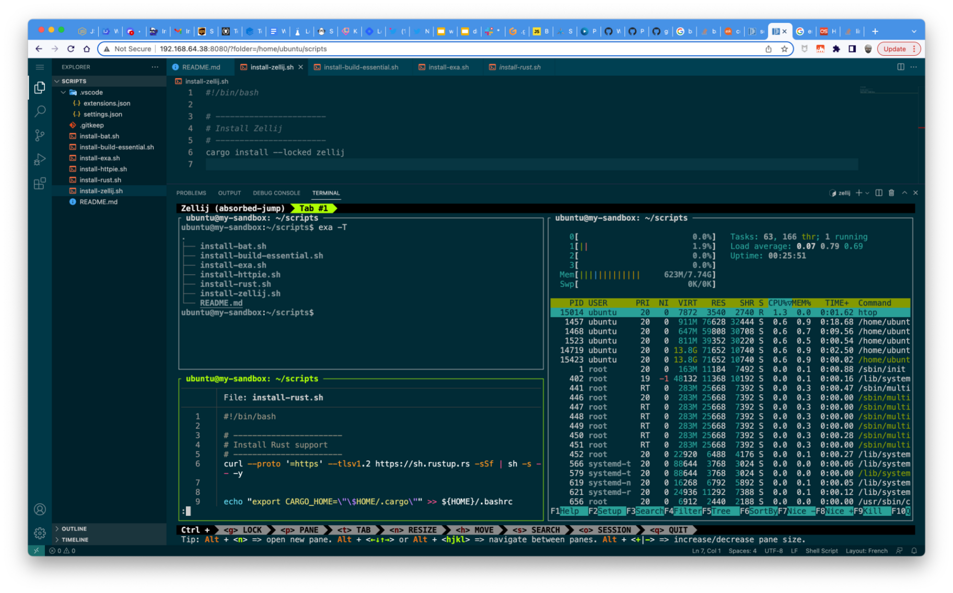This screenshot has width=953, height=593.
Task: Click the remote indicator in status bar
Action: click(36, 550)
